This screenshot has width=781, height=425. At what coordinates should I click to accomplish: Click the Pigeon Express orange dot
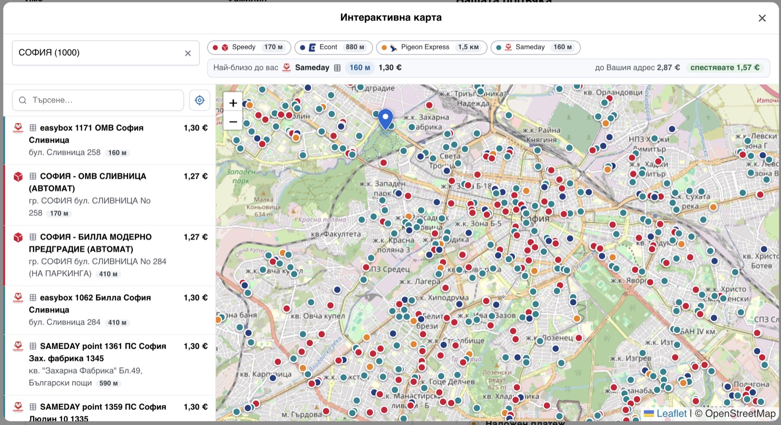coord(384,47)
